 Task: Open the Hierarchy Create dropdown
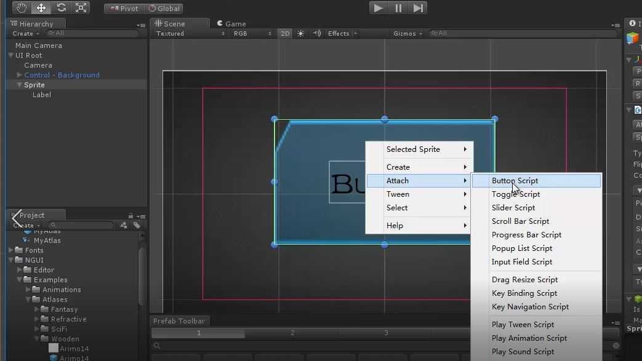[25, 34]
